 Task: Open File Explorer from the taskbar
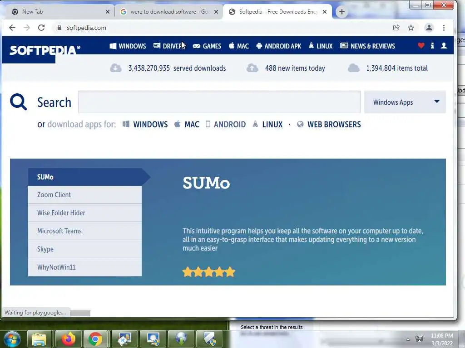click(39, 339)
